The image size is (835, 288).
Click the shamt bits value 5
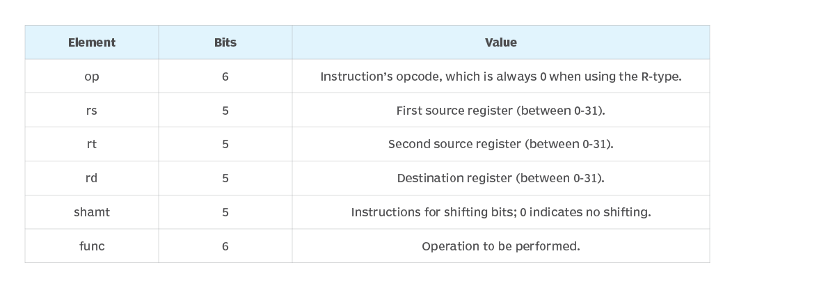(x=225, y=212)
